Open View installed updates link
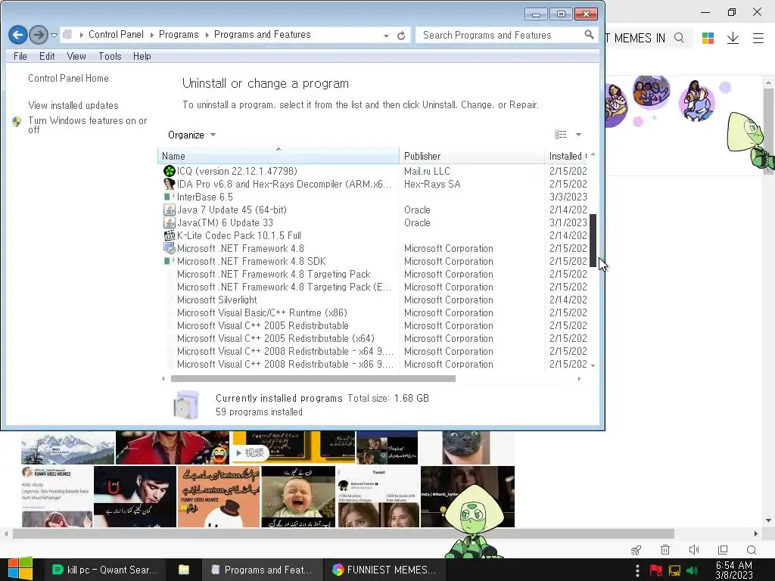775x581 pixels. [x=73, y=105]
